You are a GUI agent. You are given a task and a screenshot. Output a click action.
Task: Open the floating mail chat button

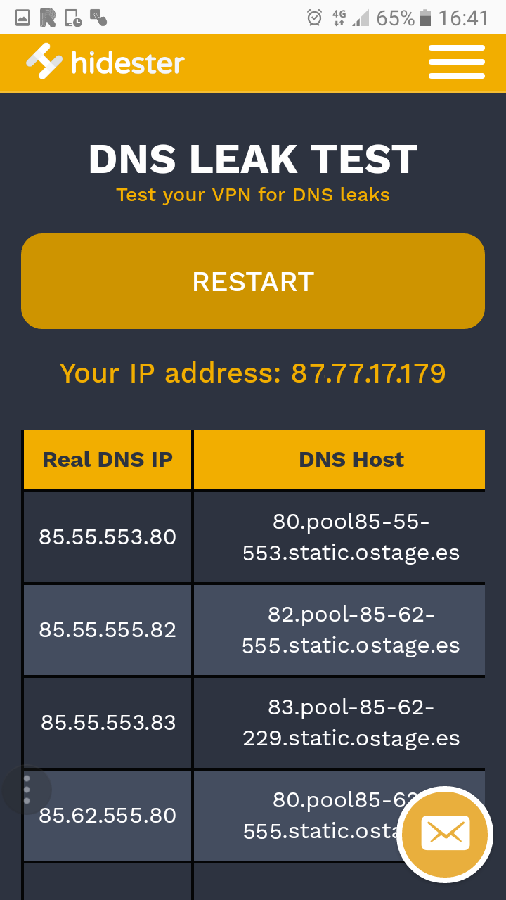click(445, 835)
